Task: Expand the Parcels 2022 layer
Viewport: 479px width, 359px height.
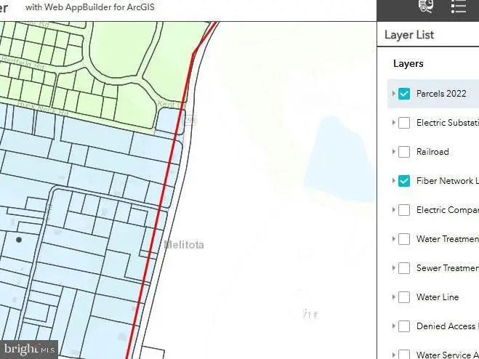Action: [393, 94]
